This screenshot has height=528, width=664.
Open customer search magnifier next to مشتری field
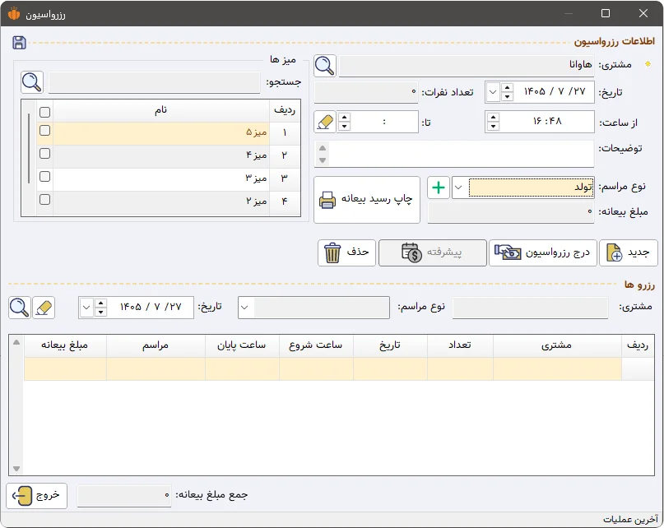pyautogui.click(x=325, y=66)
